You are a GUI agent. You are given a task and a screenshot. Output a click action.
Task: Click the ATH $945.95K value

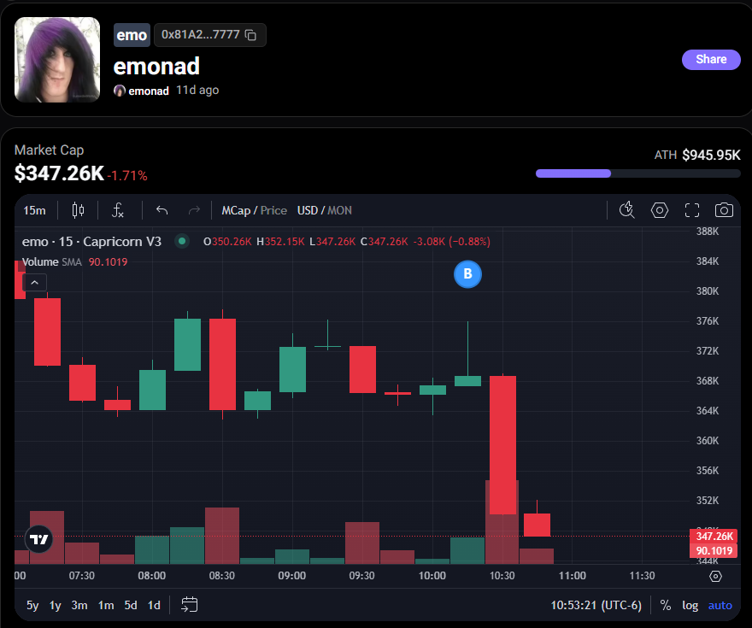[711, 155]
